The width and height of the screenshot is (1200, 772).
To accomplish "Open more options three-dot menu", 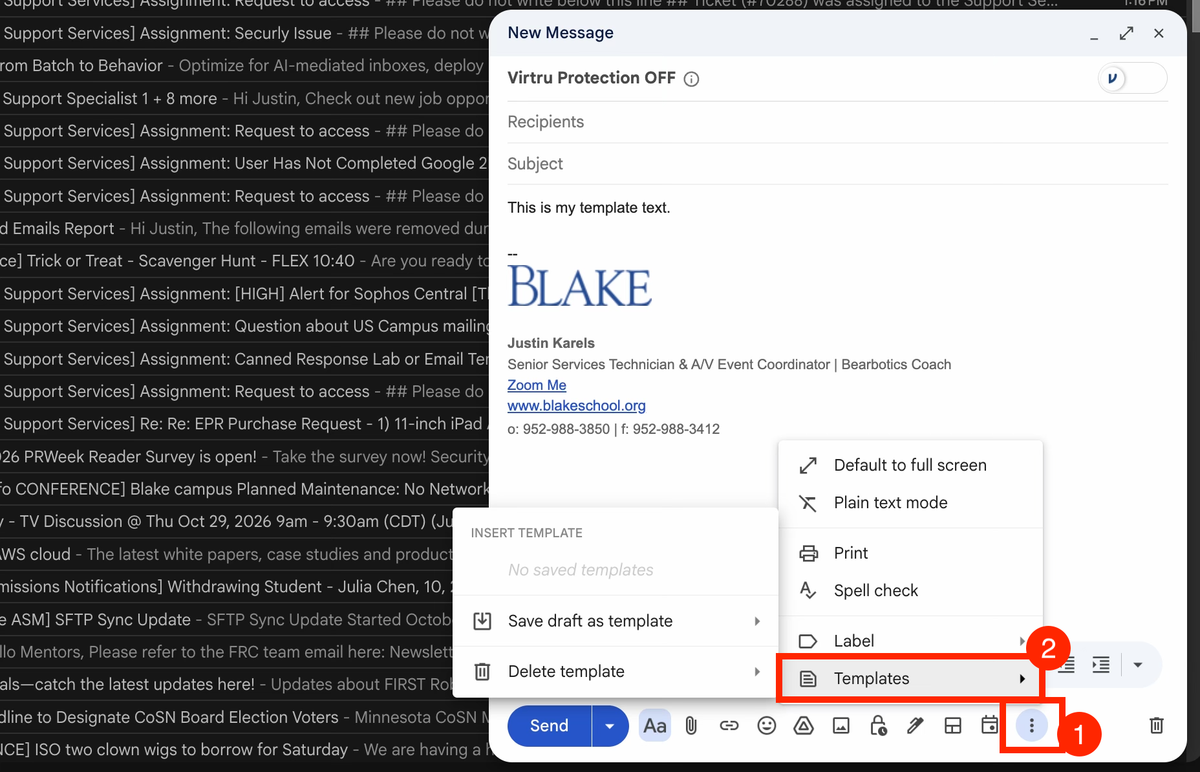I will [x=1031, y=725].
